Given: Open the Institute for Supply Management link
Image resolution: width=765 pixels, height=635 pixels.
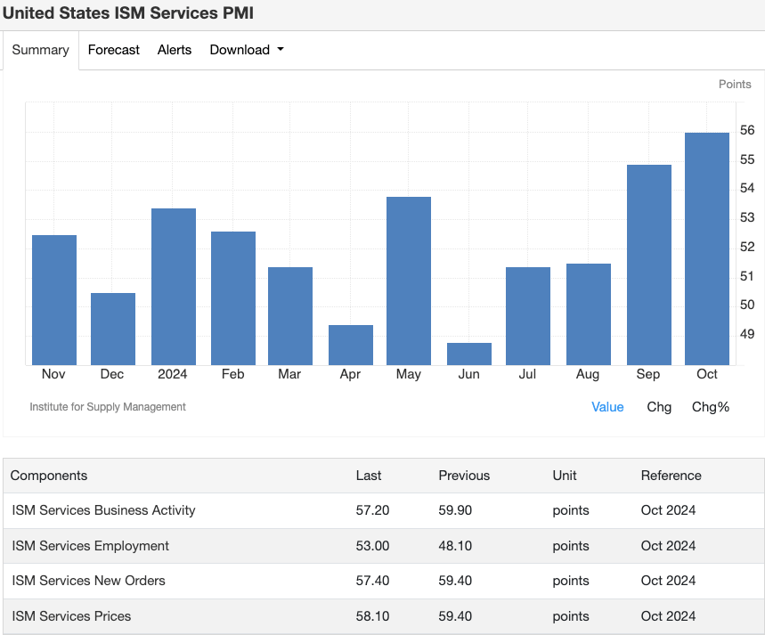Looking at the screenshot, I should tap(109, 407).
